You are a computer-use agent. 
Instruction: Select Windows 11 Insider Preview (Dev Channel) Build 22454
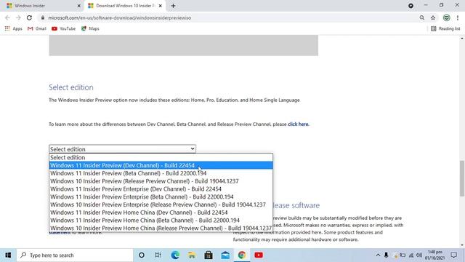pos(161,165)
